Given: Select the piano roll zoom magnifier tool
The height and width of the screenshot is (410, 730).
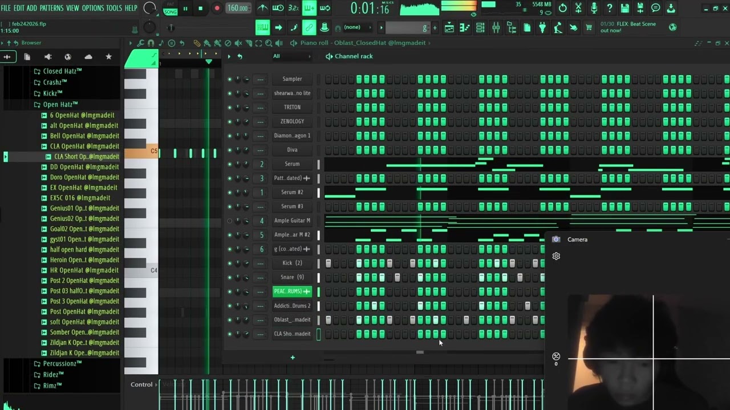Looking at the screenshot, I should 269,43.
